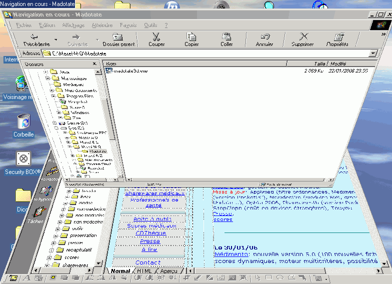Click the CDThèque link

point(151,233)
